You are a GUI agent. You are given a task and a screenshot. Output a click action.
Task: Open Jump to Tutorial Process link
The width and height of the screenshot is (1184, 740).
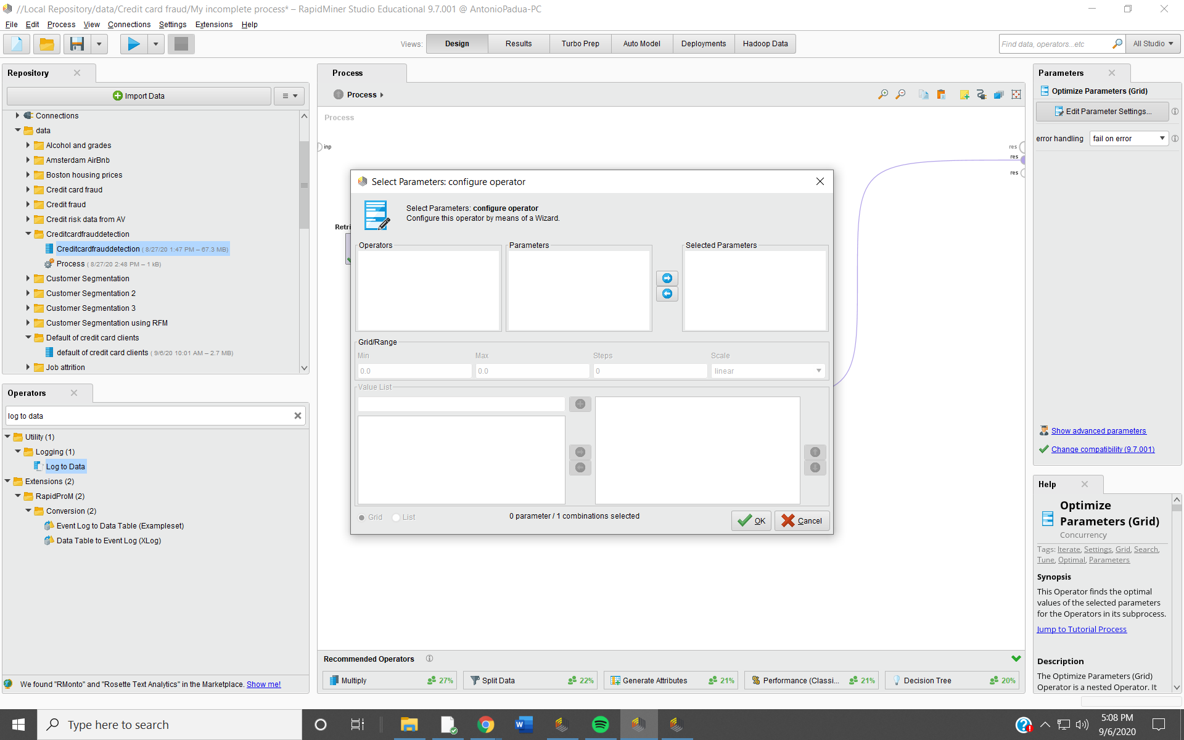1082,630
